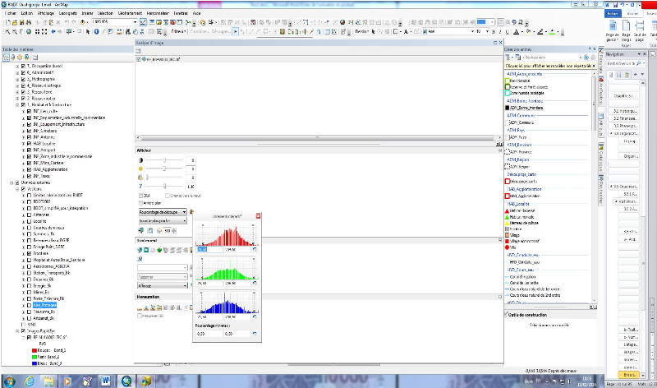Open the Pourcentage de découpe dropdown
The width and height of the screenshot is (657, 388).
186,212
